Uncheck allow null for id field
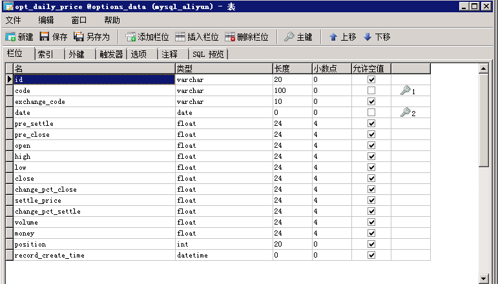The image size is (498, 284). 371,79
